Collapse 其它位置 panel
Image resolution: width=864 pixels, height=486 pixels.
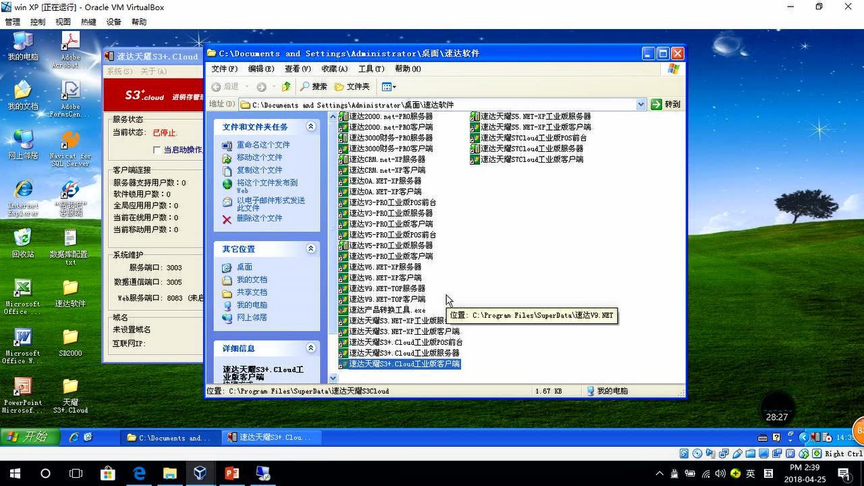point(310,248)
